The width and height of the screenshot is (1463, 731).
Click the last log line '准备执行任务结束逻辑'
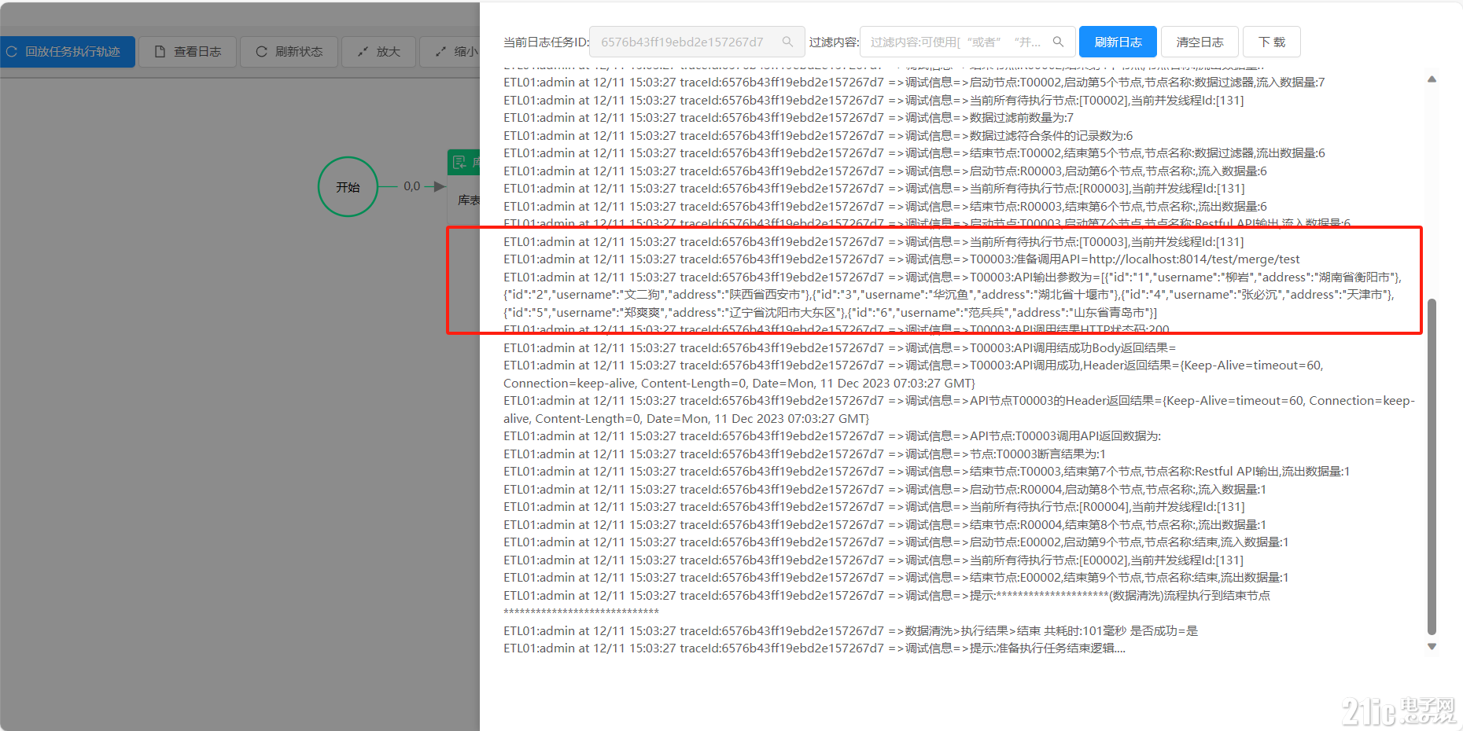tap(814, 648)
